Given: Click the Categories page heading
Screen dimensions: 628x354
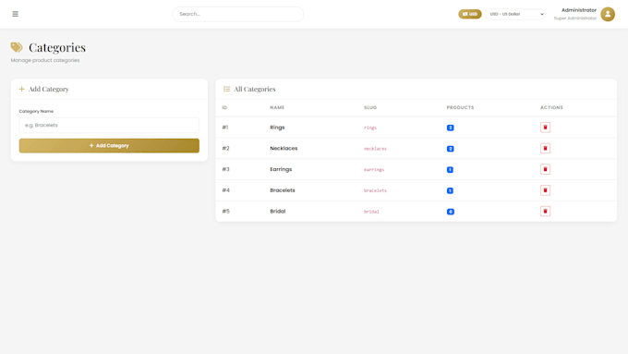Looking at the screenshot, I should (57, 47).
